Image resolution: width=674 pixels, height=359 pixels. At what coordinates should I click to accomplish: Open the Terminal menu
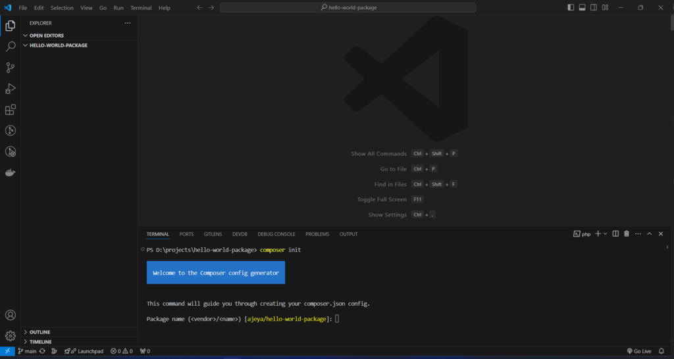coord(140,8)
